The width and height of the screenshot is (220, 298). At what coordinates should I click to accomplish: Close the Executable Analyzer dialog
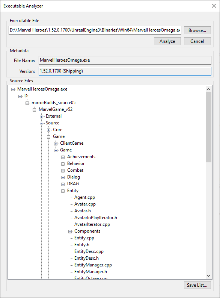[x=214, y=6]
